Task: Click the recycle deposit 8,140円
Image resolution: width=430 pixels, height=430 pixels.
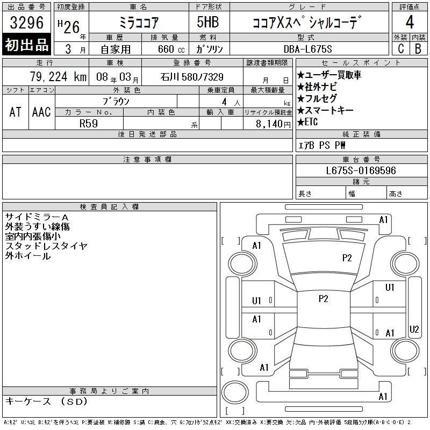Action: 273,124
